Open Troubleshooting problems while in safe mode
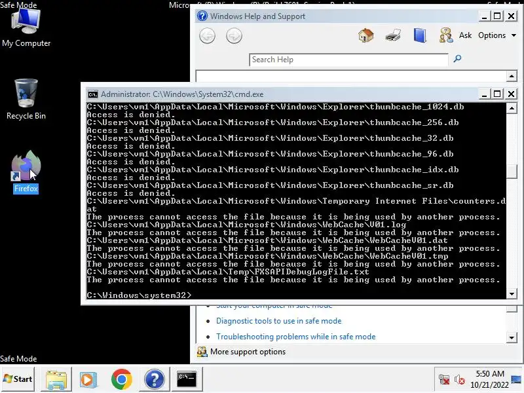The width and height of the screenshot is (524, 393). tap(296, 337)
